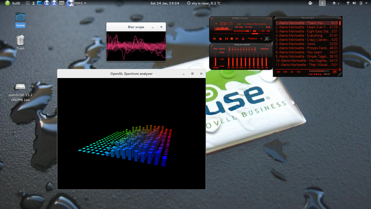Open the applications grid icon in top bar
This screenshot has width=371, height=209.
[27, 3]
